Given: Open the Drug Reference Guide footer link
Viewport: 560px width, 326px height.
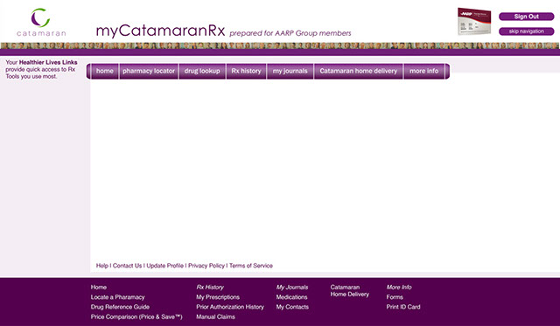Looking at the screenshot, I should [x=120, y=307].
